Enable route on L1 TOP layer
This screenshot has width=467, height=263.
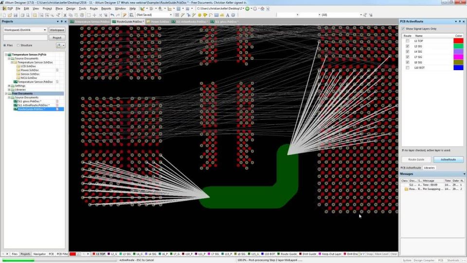point(408,41)
